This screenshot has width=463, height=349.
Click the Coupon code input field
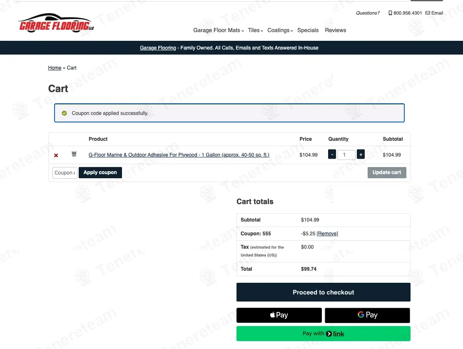point(65,173)
